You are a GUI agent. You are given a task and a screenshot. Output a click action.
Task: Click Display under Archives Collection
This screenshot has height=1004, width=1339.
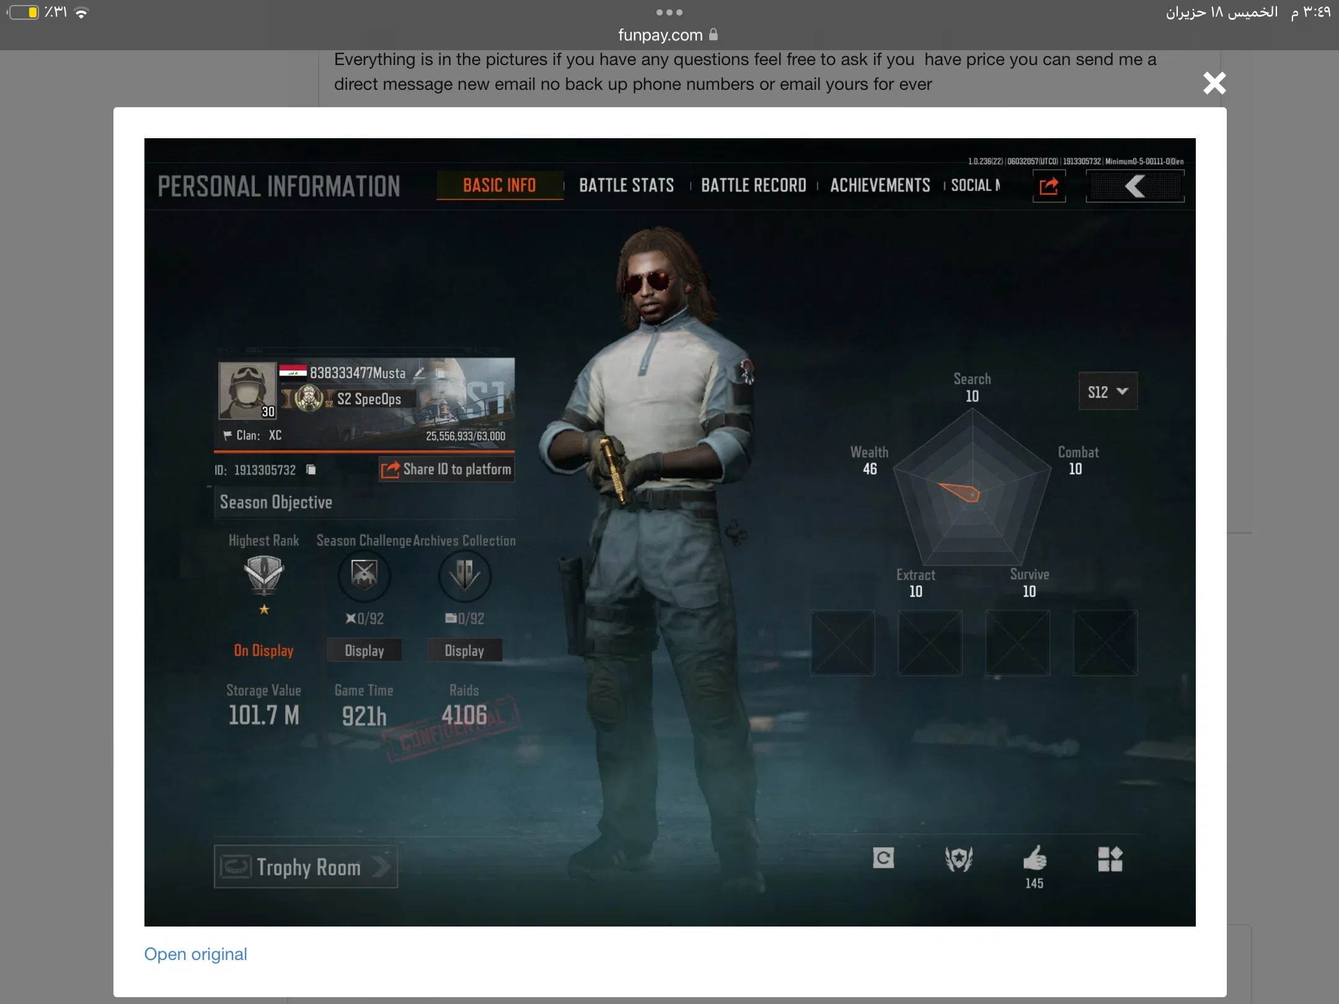point(464,650)
